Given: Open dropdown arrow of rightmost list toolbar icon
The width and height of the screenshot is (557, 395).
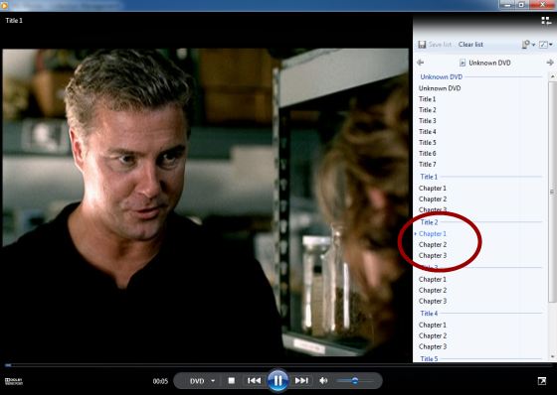Looking at the screenshot, I should tap(551, 45).
